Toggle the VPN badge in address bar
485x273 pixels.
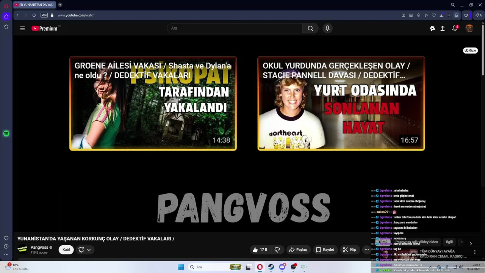(44, 15)
